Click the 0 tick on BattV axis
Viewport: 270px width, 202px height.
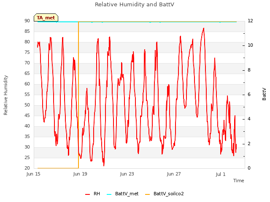pos(249,168)
